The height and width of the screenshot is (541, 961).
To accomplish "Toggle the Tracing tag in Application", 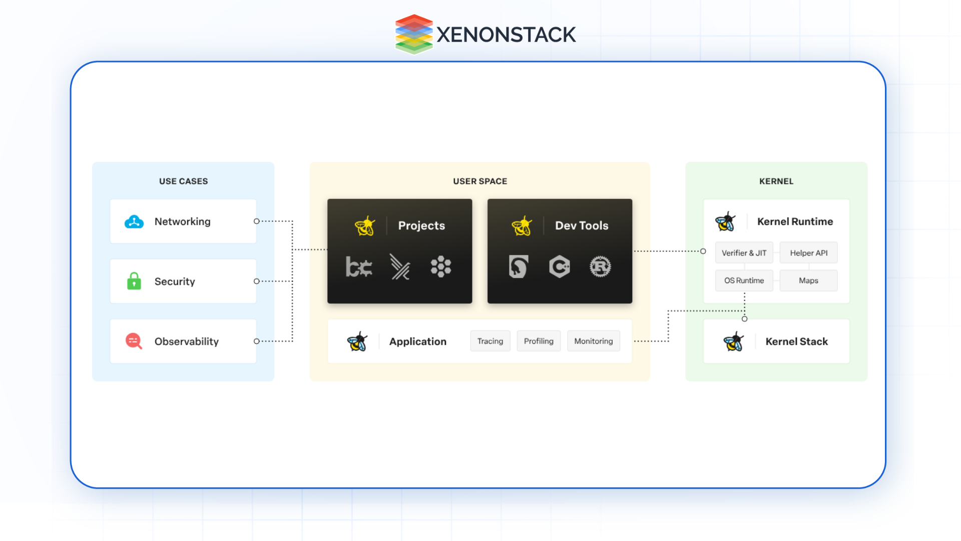I will pyautogui.click(x=489, y=341).
